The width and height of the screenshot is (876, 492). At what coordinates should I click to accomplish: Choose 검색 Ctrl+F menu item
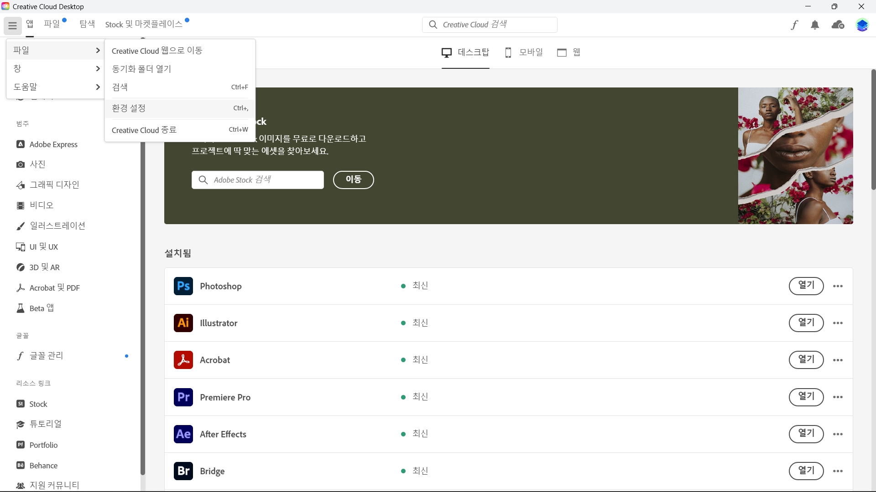180,87
